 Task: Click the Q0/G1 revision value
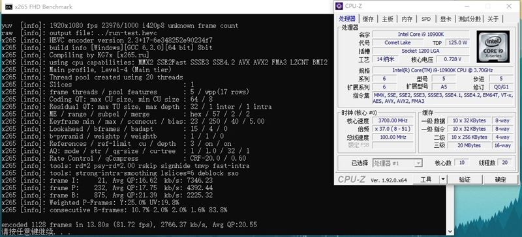[x=501, y=87]
